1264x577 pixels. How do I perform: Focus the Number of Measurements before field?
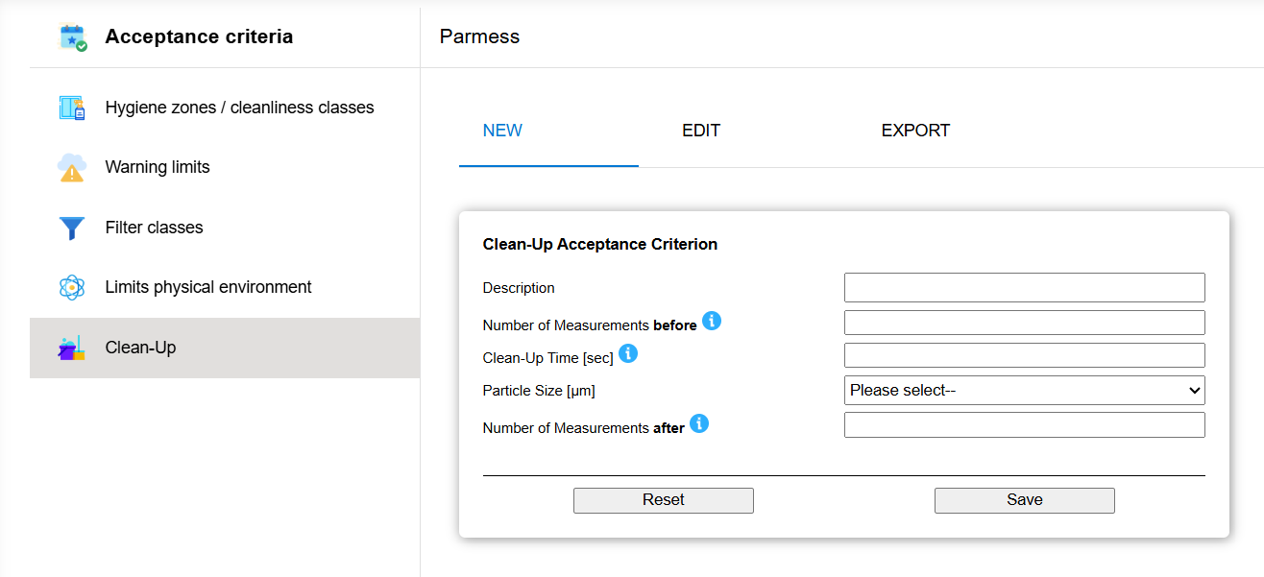pyautogui.click(x=1024, y=322)
